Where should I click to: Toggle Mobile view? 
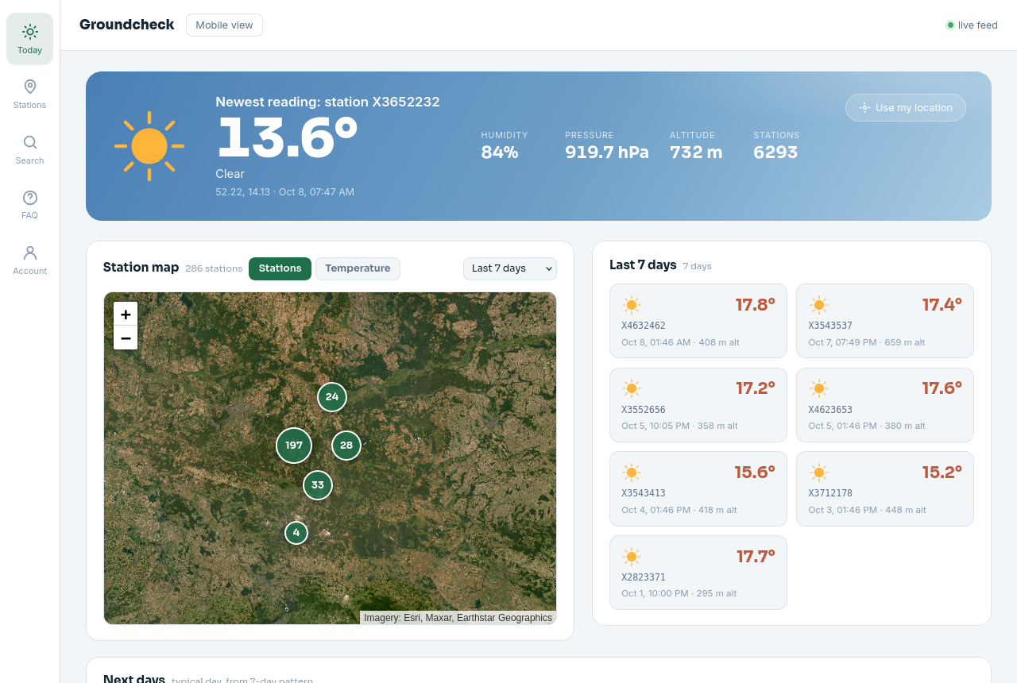[x=224, y=25]
